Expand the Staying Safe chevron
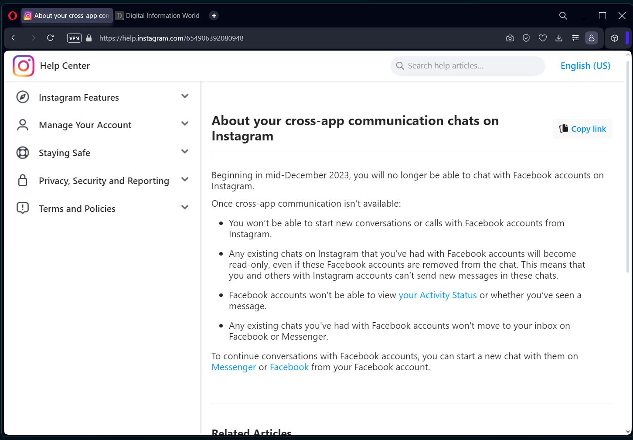This screenshot has height=440, width=633. [x=185, y=152]
